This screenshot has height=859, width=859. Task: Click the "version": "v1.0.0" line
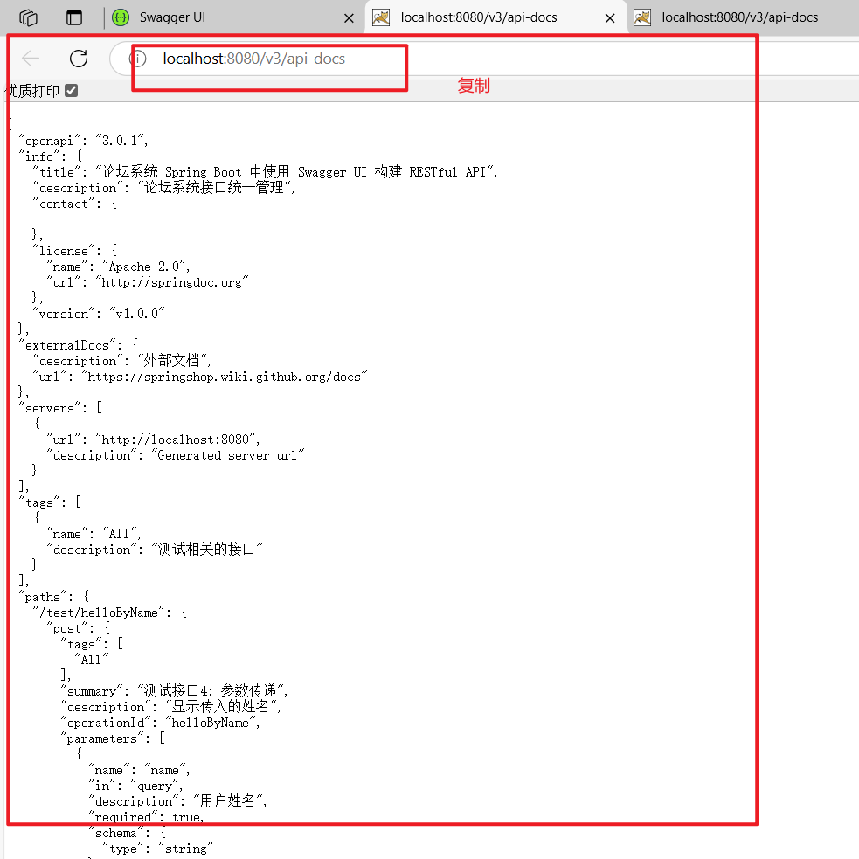[x=98, y=314]
